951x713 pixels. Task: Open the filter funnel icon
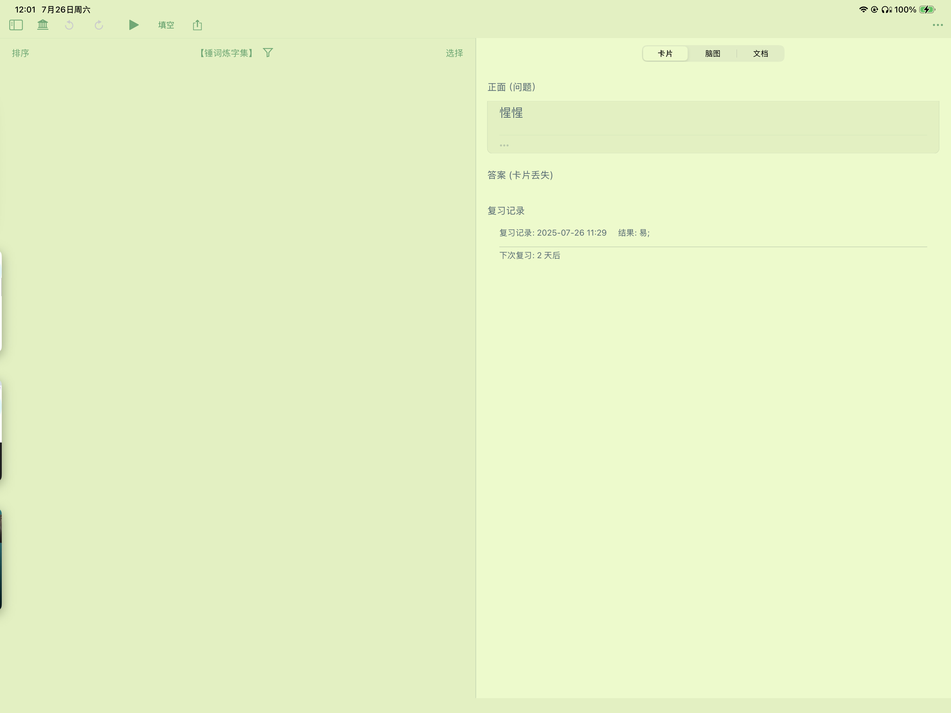tap(268, 53)
